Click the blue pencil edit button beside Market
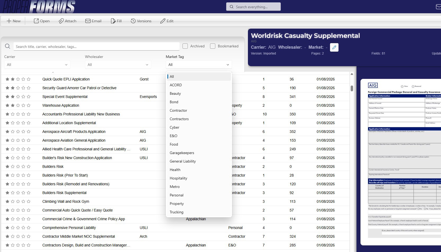The image size is (441, 252). (334, 47)
